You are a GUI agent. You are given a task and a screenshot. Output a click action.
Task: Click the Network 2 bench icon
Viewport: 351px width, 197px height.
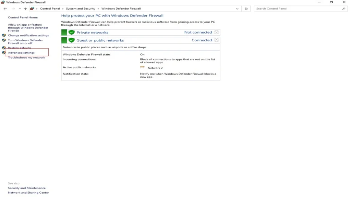[x=142, y=67]
